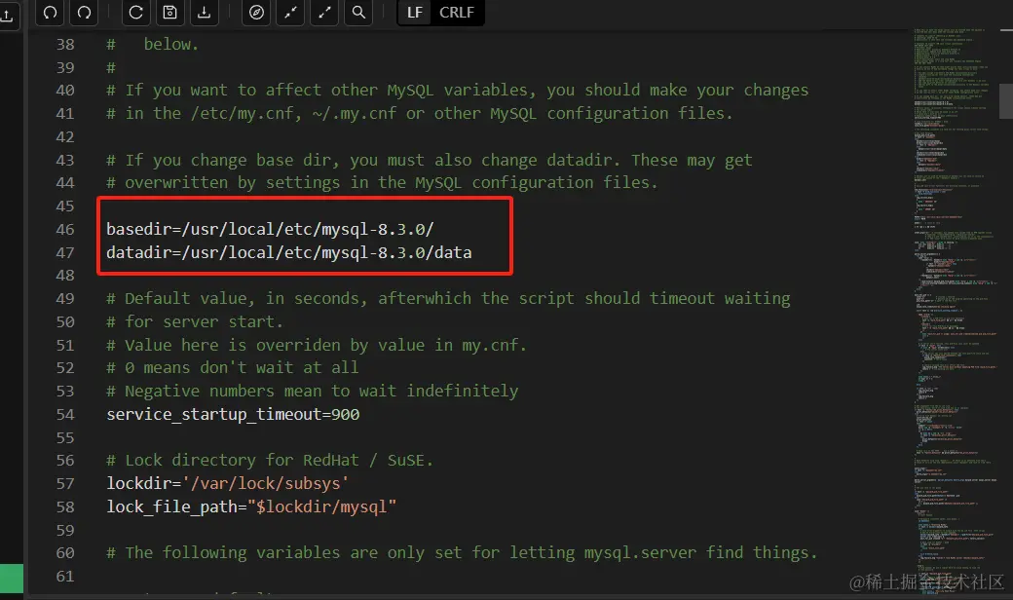Click comment line starting '# If you want to affect'
The image size is (1013, 600).
coord(458,91)
